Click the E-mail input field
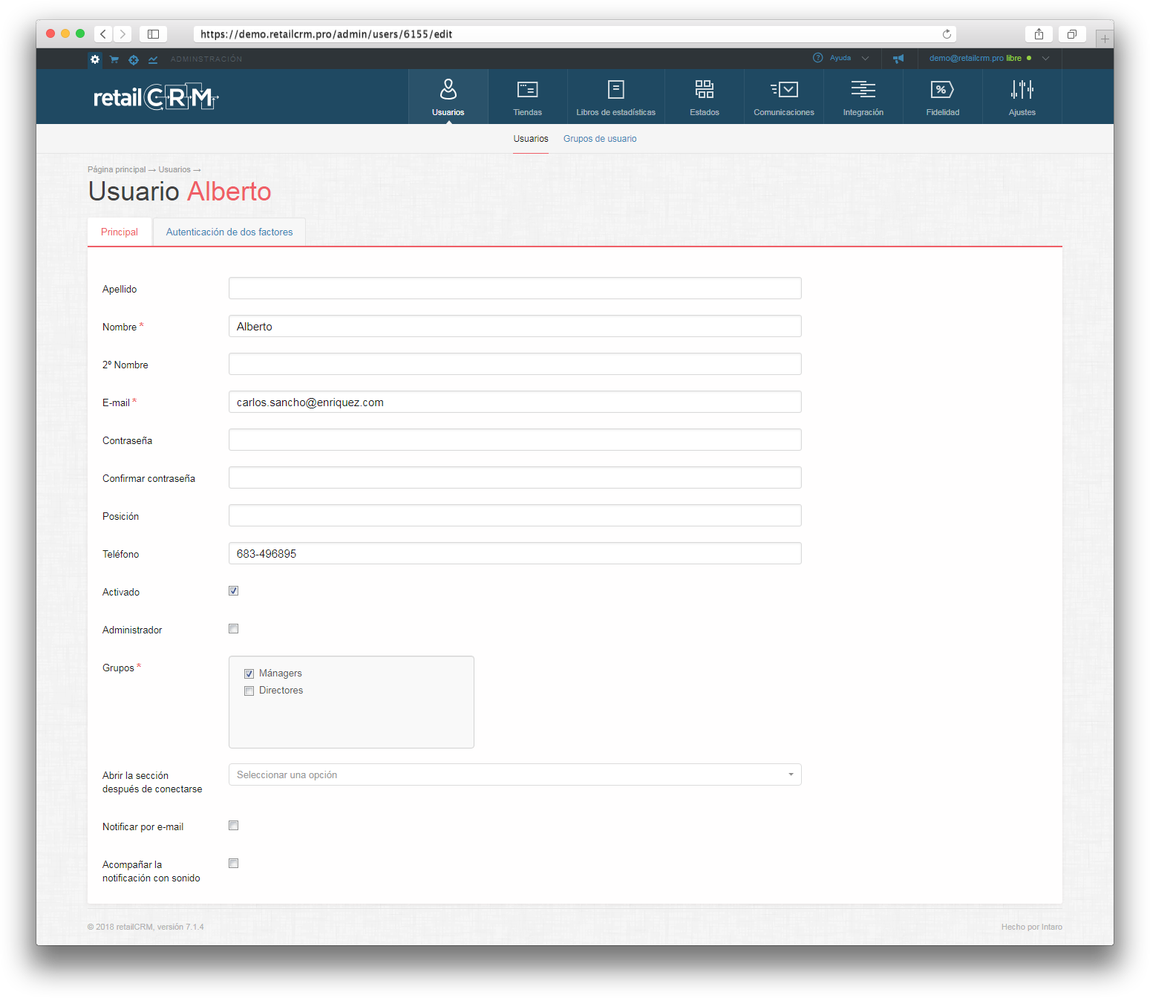 (x=515, y=402)
